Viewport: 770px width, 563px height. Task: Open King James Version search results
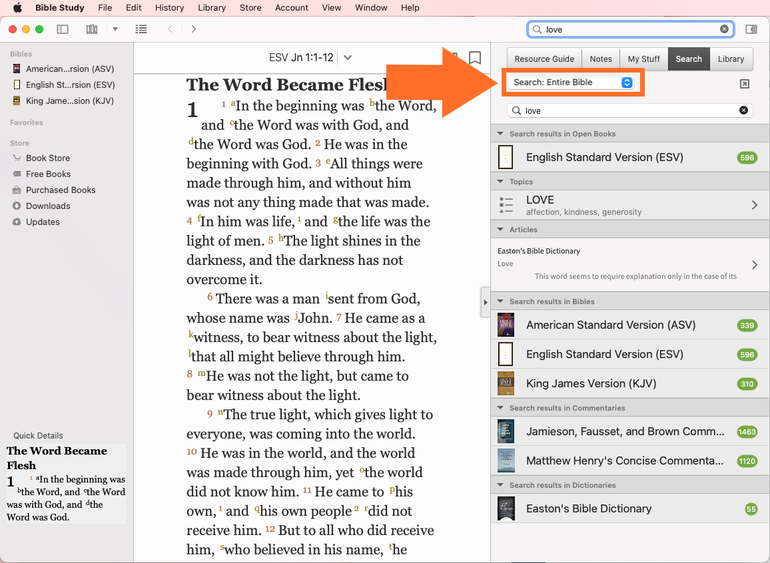630,383
